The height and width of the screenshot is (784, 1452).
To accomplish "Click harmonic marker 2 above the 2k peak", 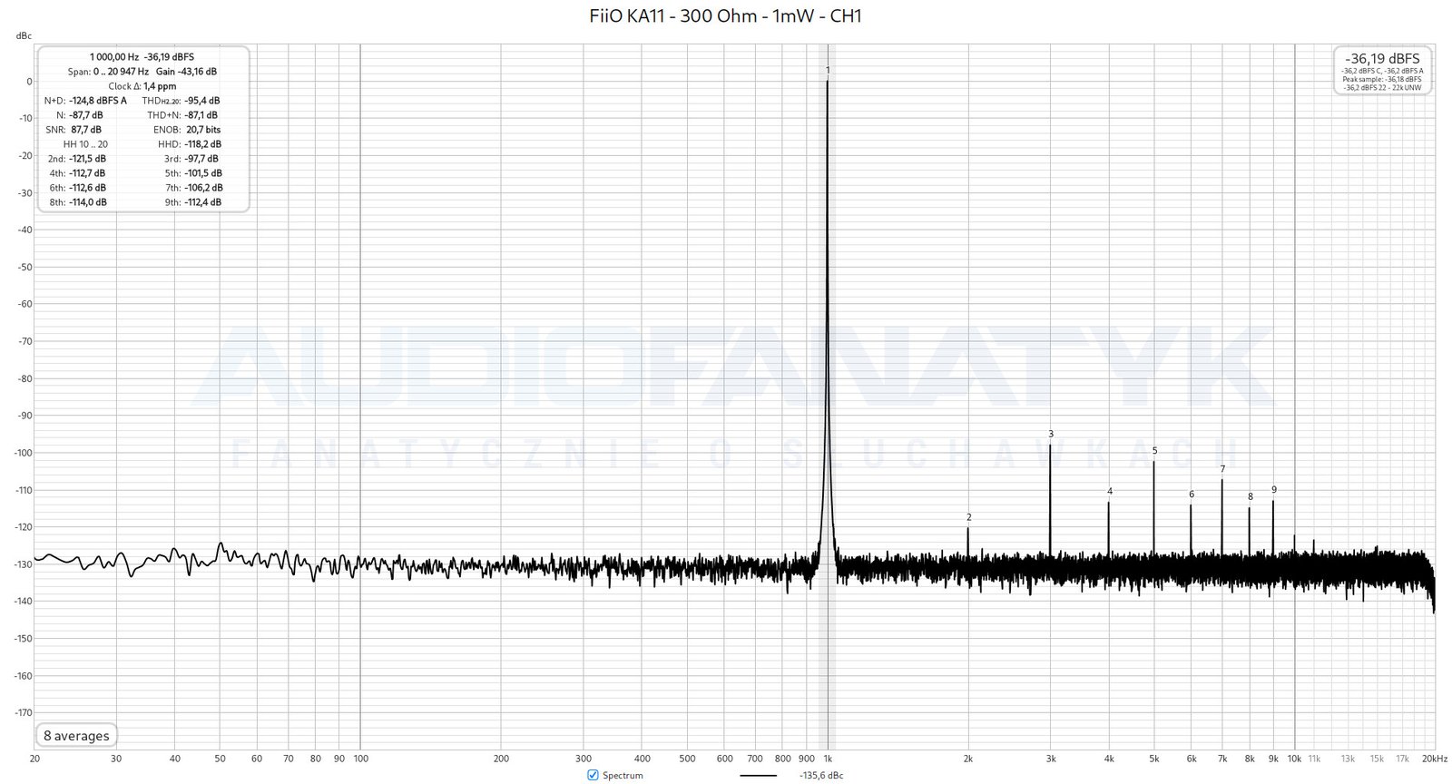I will tap(968, 517).
